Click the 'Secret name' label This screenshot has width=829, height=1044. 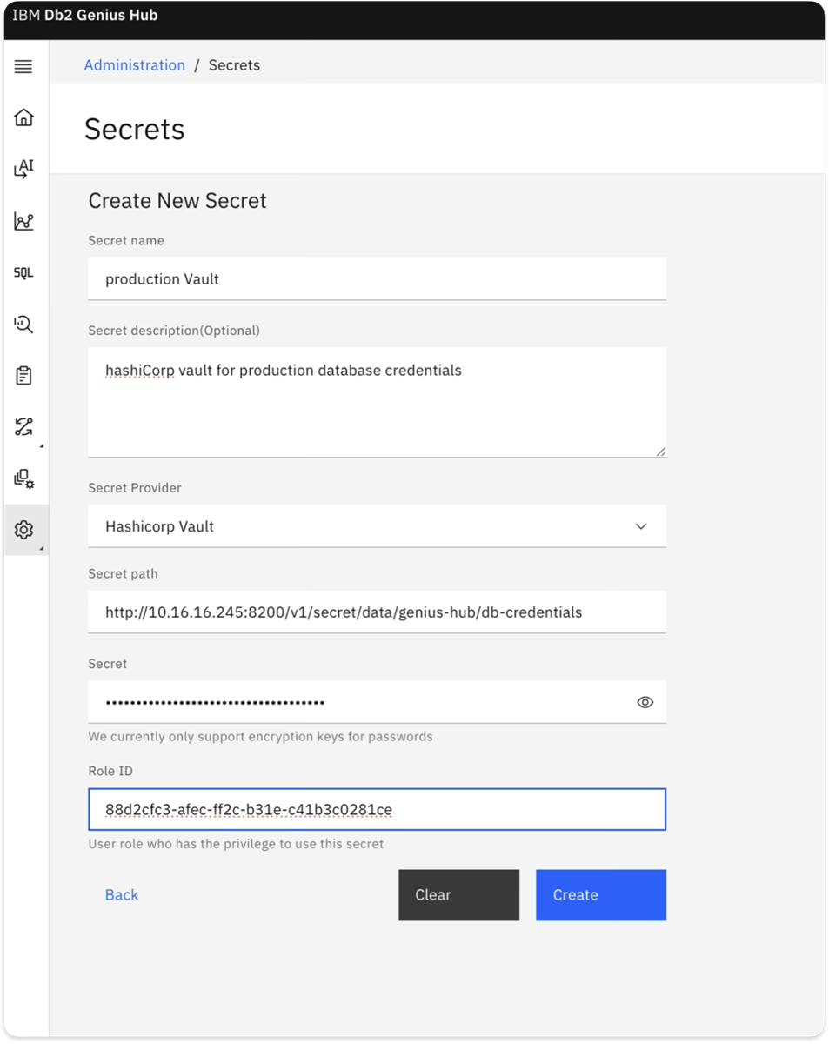(x=126, y=241)
